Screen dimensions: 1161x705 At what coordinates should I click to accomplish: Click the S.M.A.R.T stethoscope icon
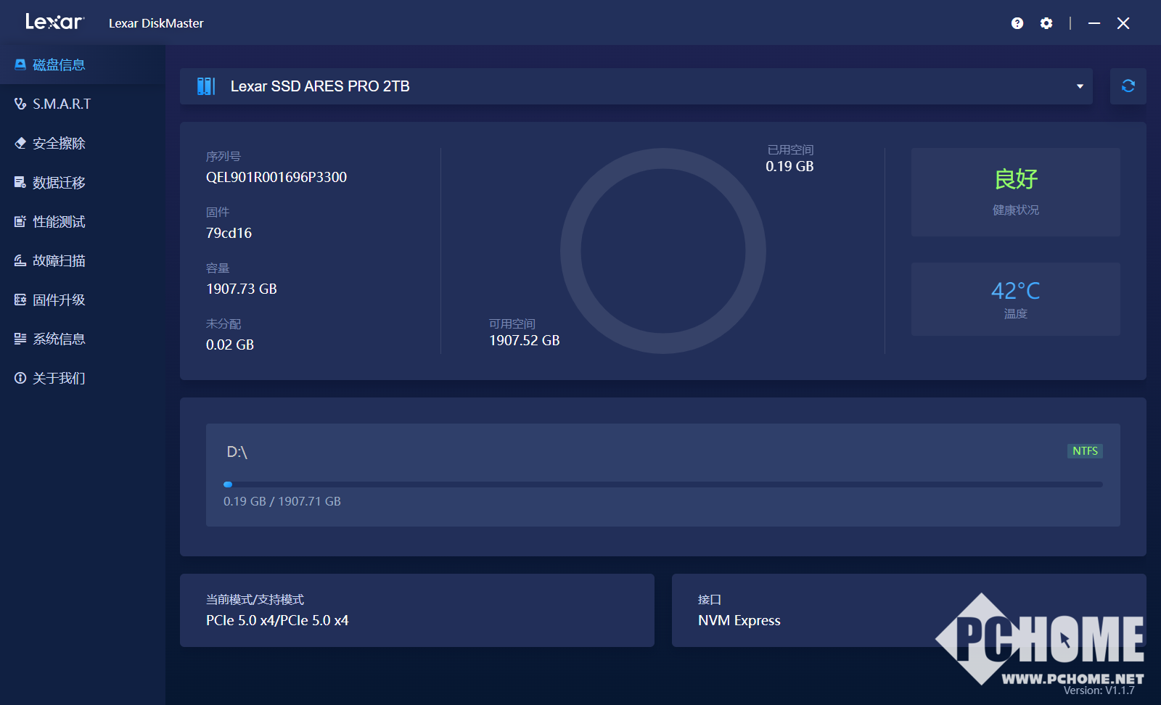click(x=20, y=104)
